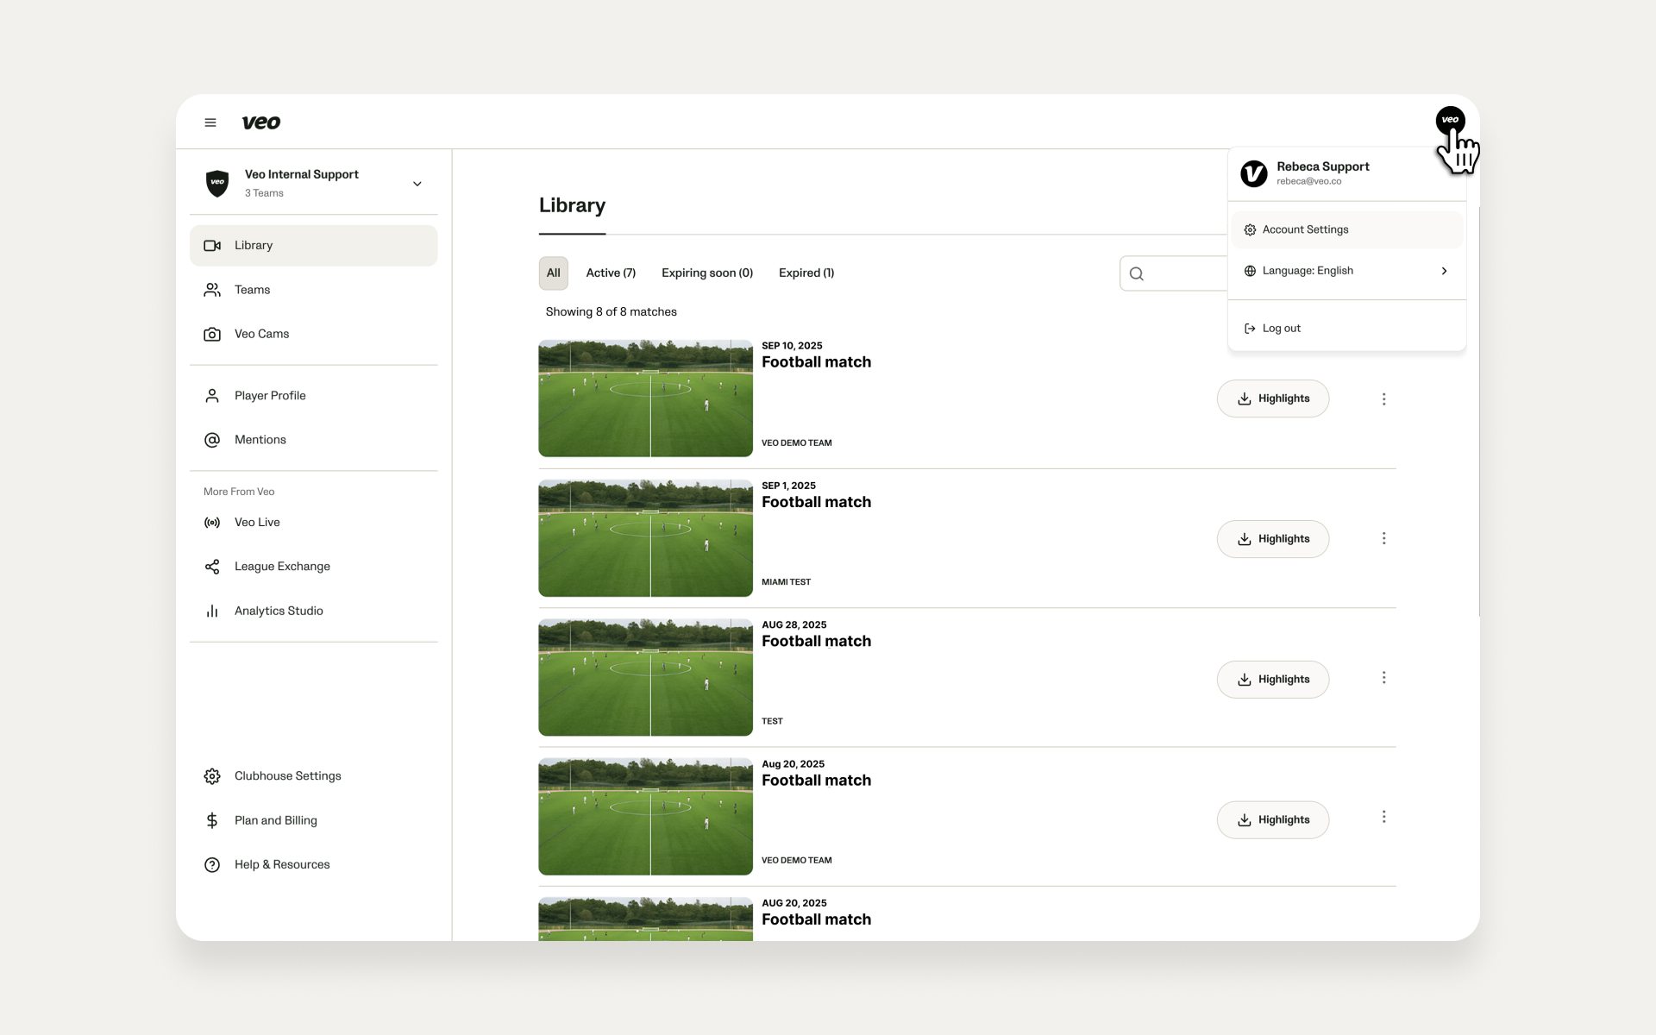Select the Active (7) tab
This screenshot has width=1656, height=1035.
(611, 273)
